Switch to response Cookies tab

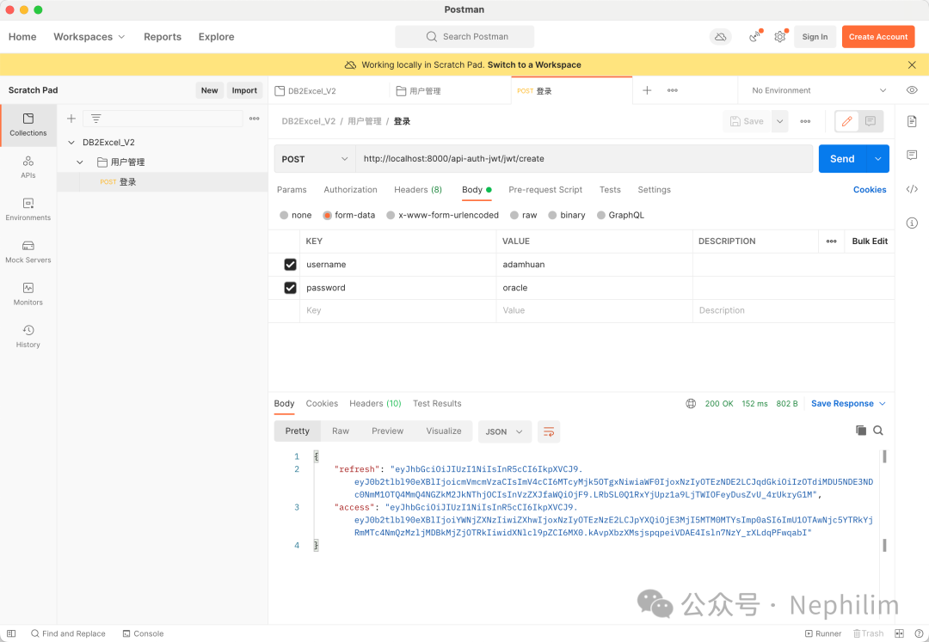(x=322, y=404)
